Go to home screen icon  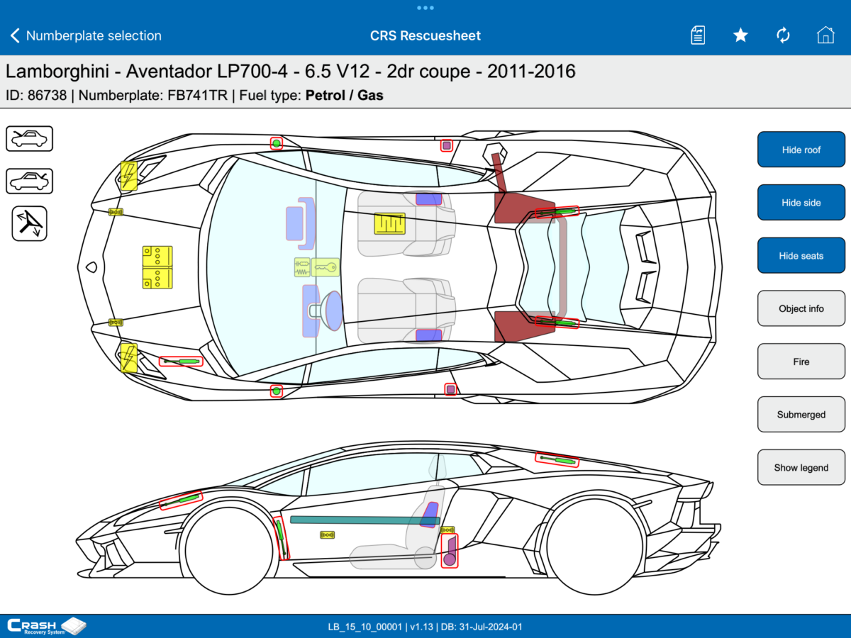pos(825,35)
